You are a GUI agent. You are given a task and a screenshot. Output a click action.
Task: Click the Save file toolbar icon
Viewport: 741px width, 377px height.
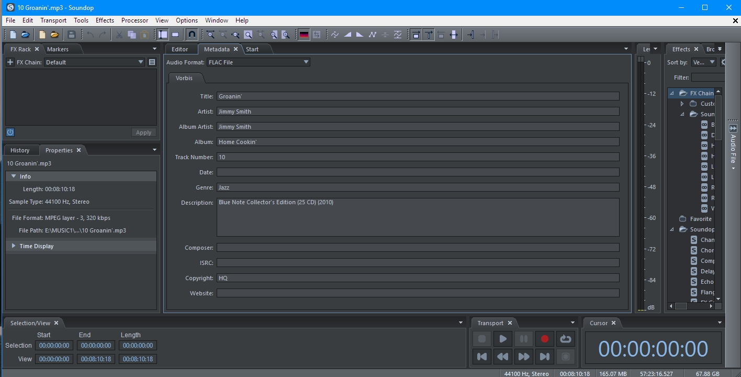[x=72, y=35]
